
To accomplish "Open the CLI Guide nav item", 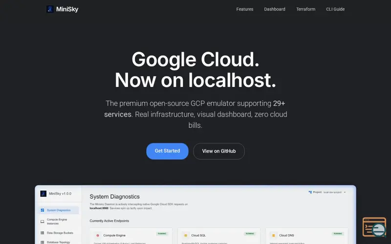I will (x=335, y=9).
